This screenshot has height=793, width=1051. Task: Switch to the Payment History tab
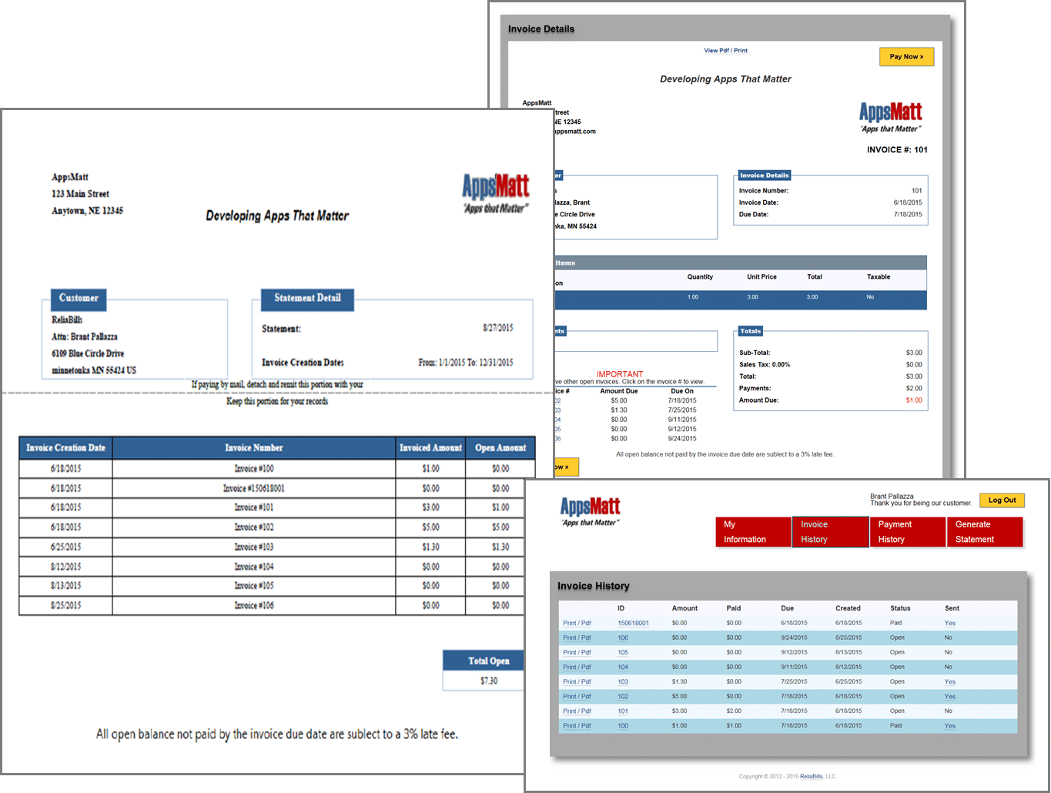907,531
